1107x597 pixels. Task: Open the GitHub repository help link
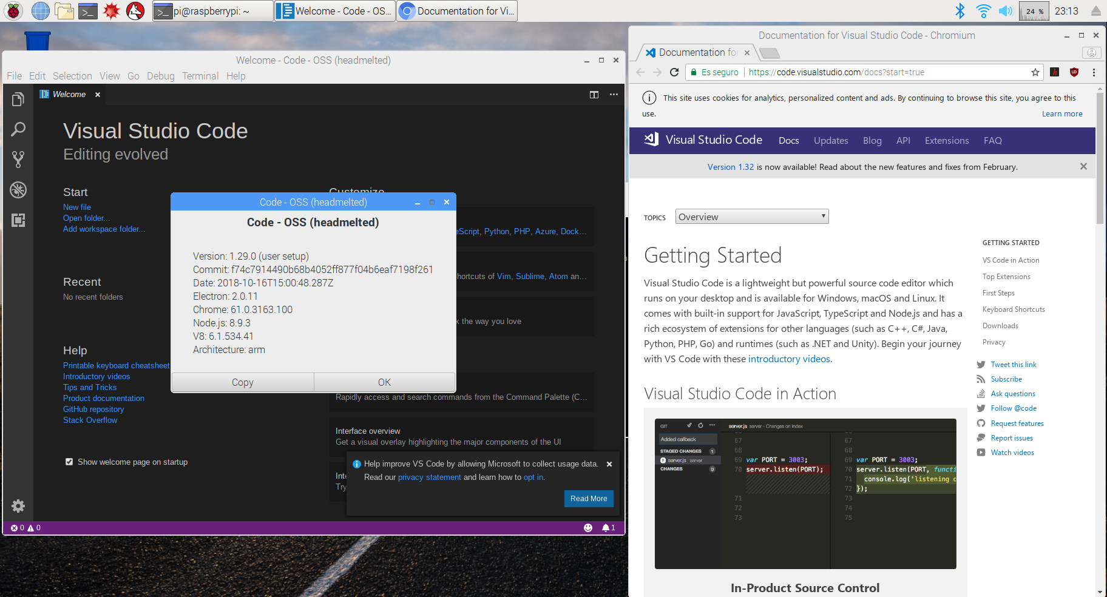point(93,410)
